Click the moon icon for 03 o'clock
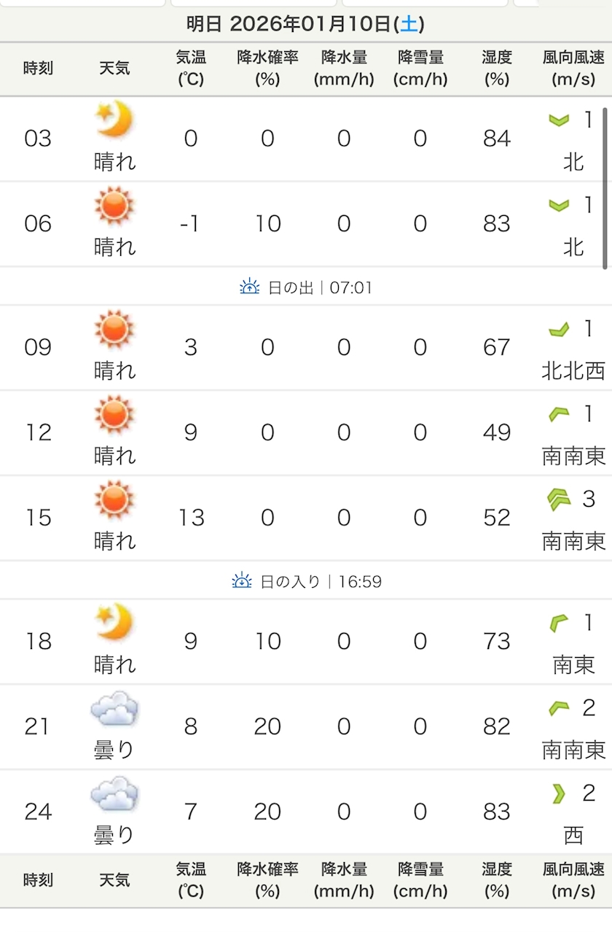 click(x=114, y=119)
